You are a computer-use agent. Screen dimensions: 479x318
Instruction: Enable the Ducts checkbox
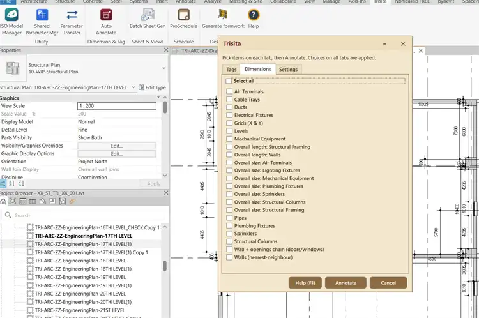tap(229, 107)
